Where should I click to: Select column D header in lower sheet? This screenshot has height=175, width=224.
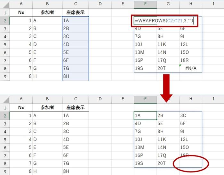click(100, 99)
